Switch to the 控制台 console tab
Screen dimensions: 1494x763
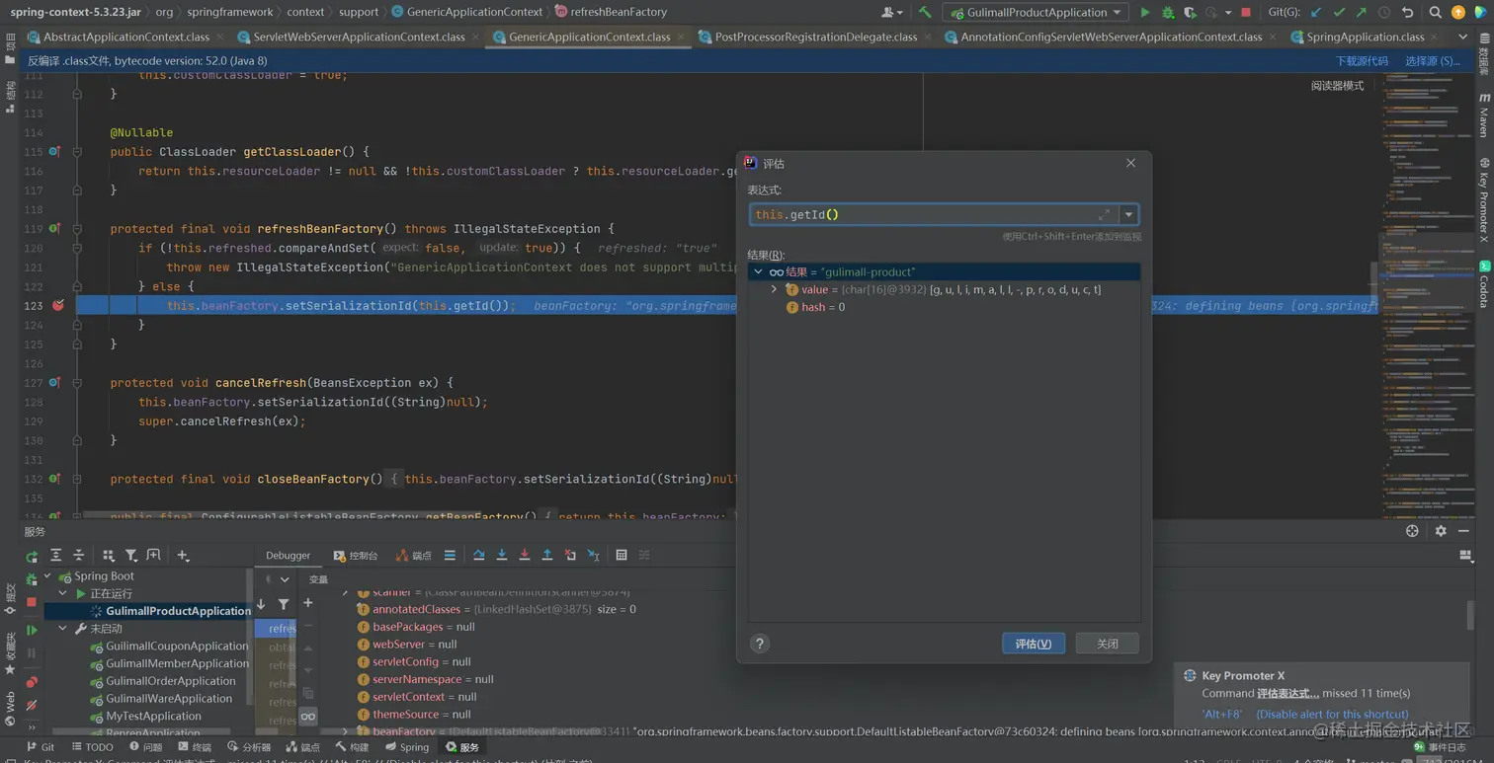coord(356,556)
